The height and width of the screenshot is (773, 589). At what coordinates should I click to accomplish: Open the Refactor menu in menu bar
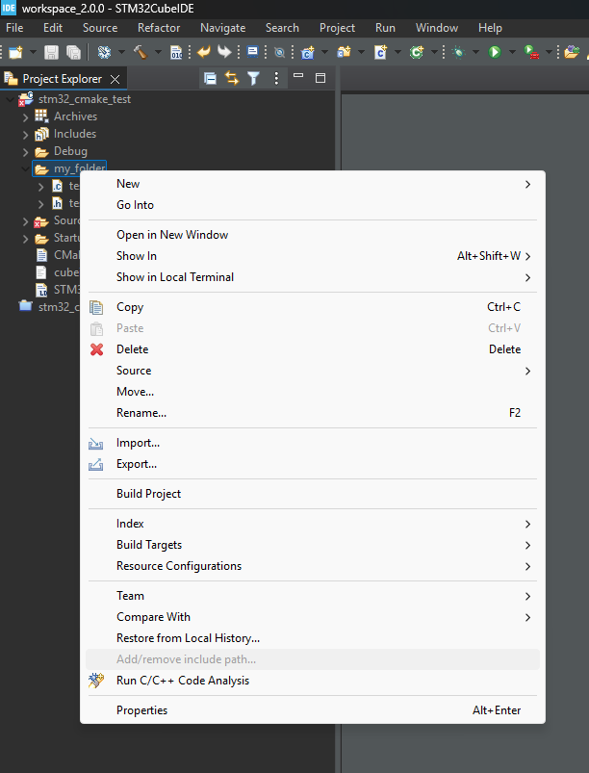pos(159,28)
